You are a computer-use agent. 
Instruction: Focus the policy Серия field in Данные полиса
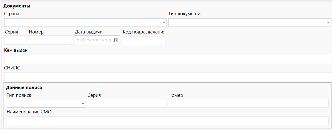coord(127,103)
